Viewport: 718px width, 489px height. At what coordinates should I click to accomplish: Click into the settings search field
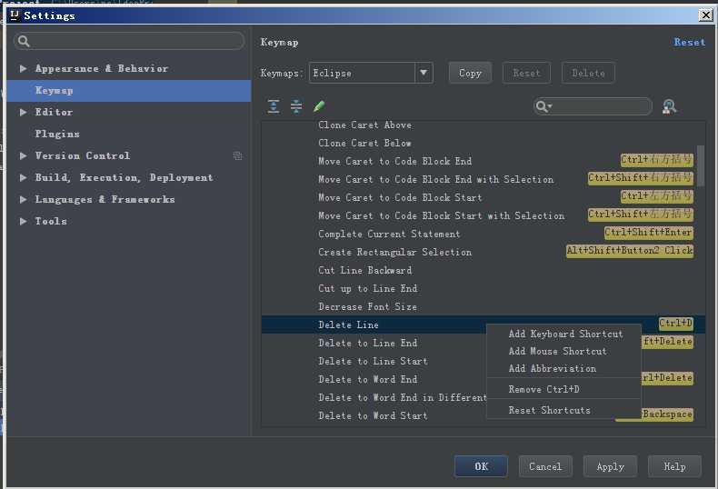(x=129, y=41)
